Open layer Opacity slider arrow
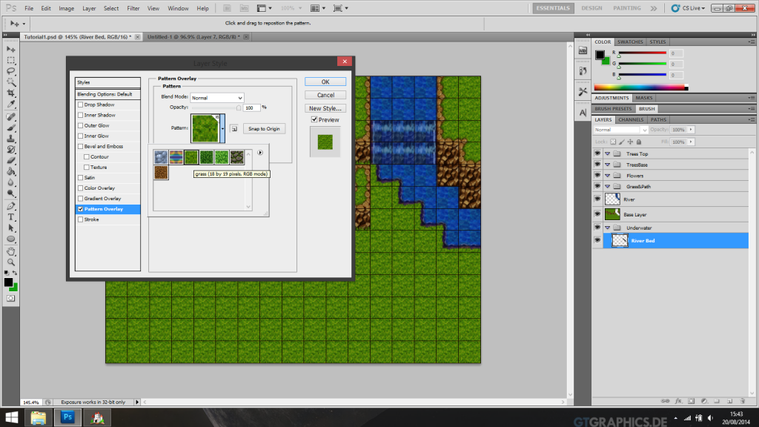Image resolution: width=759 pixels, height=427 pixels. pyautogui.click(x=691, y=130)
